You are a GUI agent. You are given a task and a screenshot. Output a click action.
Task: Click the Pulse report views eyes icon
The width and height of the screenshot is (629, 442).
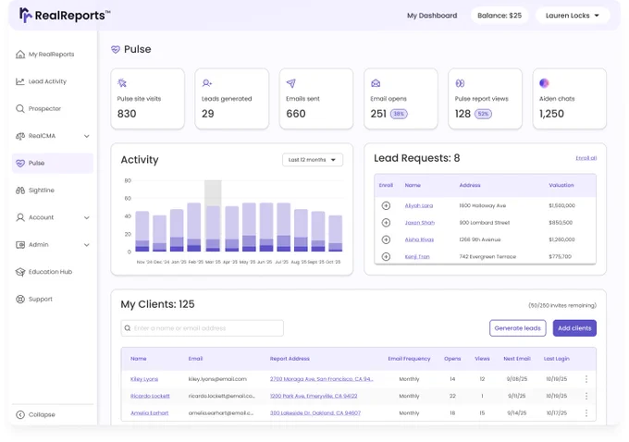[x=460, y=83]
